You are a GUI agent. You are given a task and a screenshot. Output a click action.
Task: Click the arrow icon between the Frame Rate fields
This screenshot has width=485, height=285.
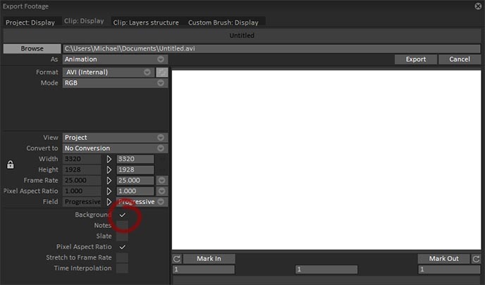(109, 180)
